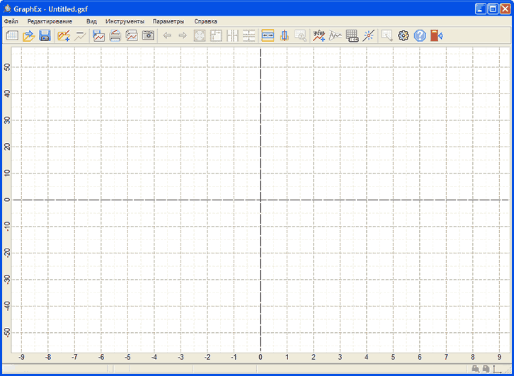
Task: Click the blue question mark help icon
Action: coord(420,35)
